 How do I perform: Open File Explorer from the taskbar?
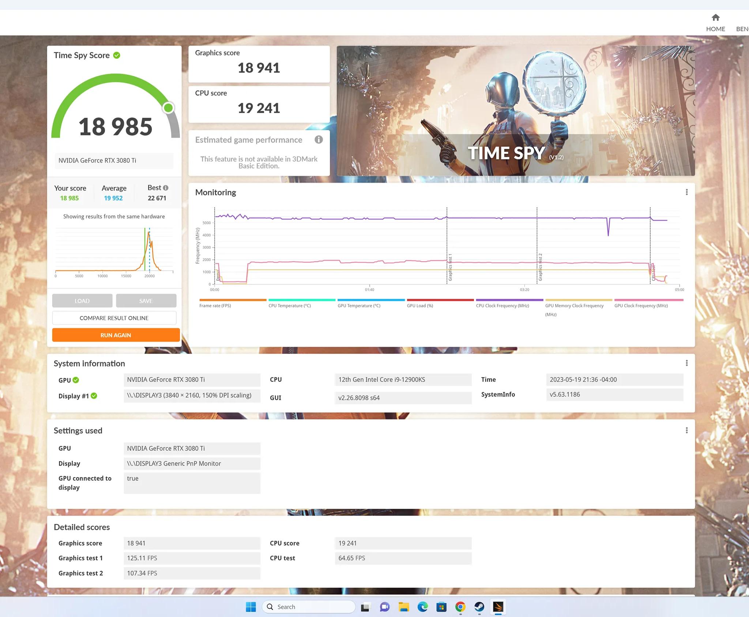click(403, 607)
